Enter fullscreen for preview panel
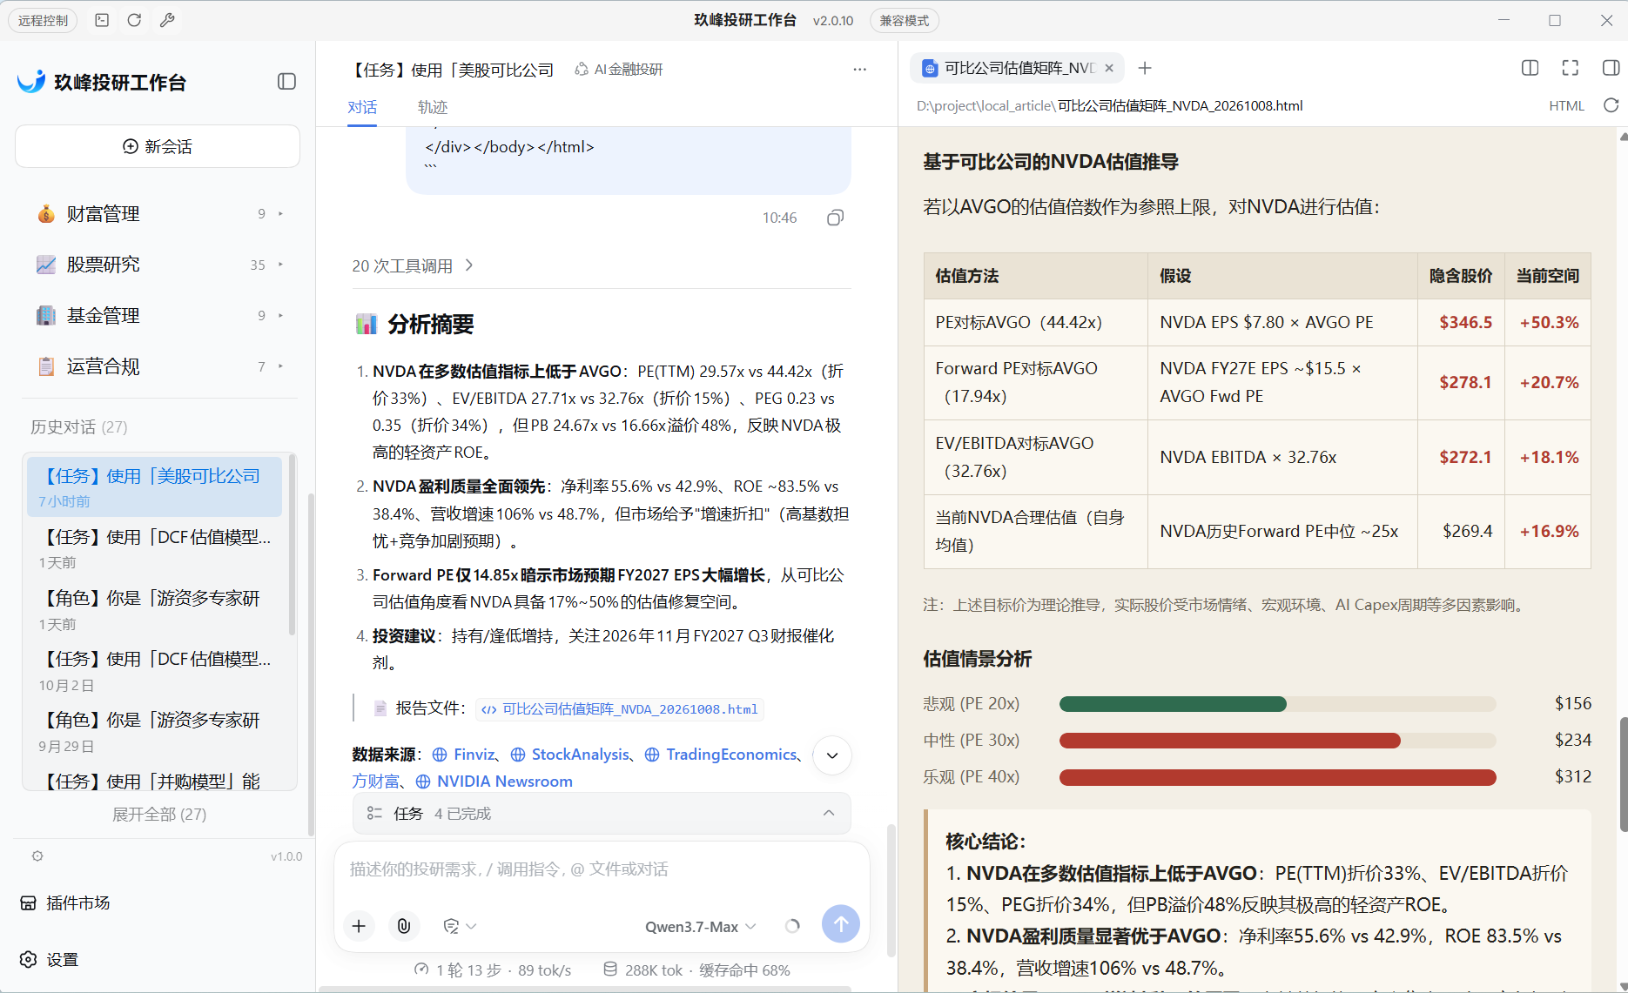1628x993 pixels. click(x=1571, y=68)
